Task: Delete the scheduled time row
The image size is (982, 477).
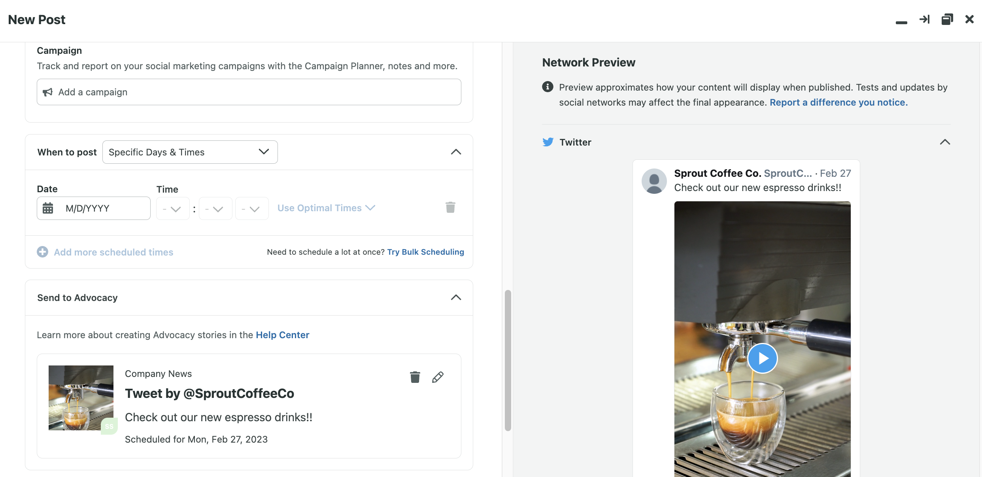Action: [450, 207]
